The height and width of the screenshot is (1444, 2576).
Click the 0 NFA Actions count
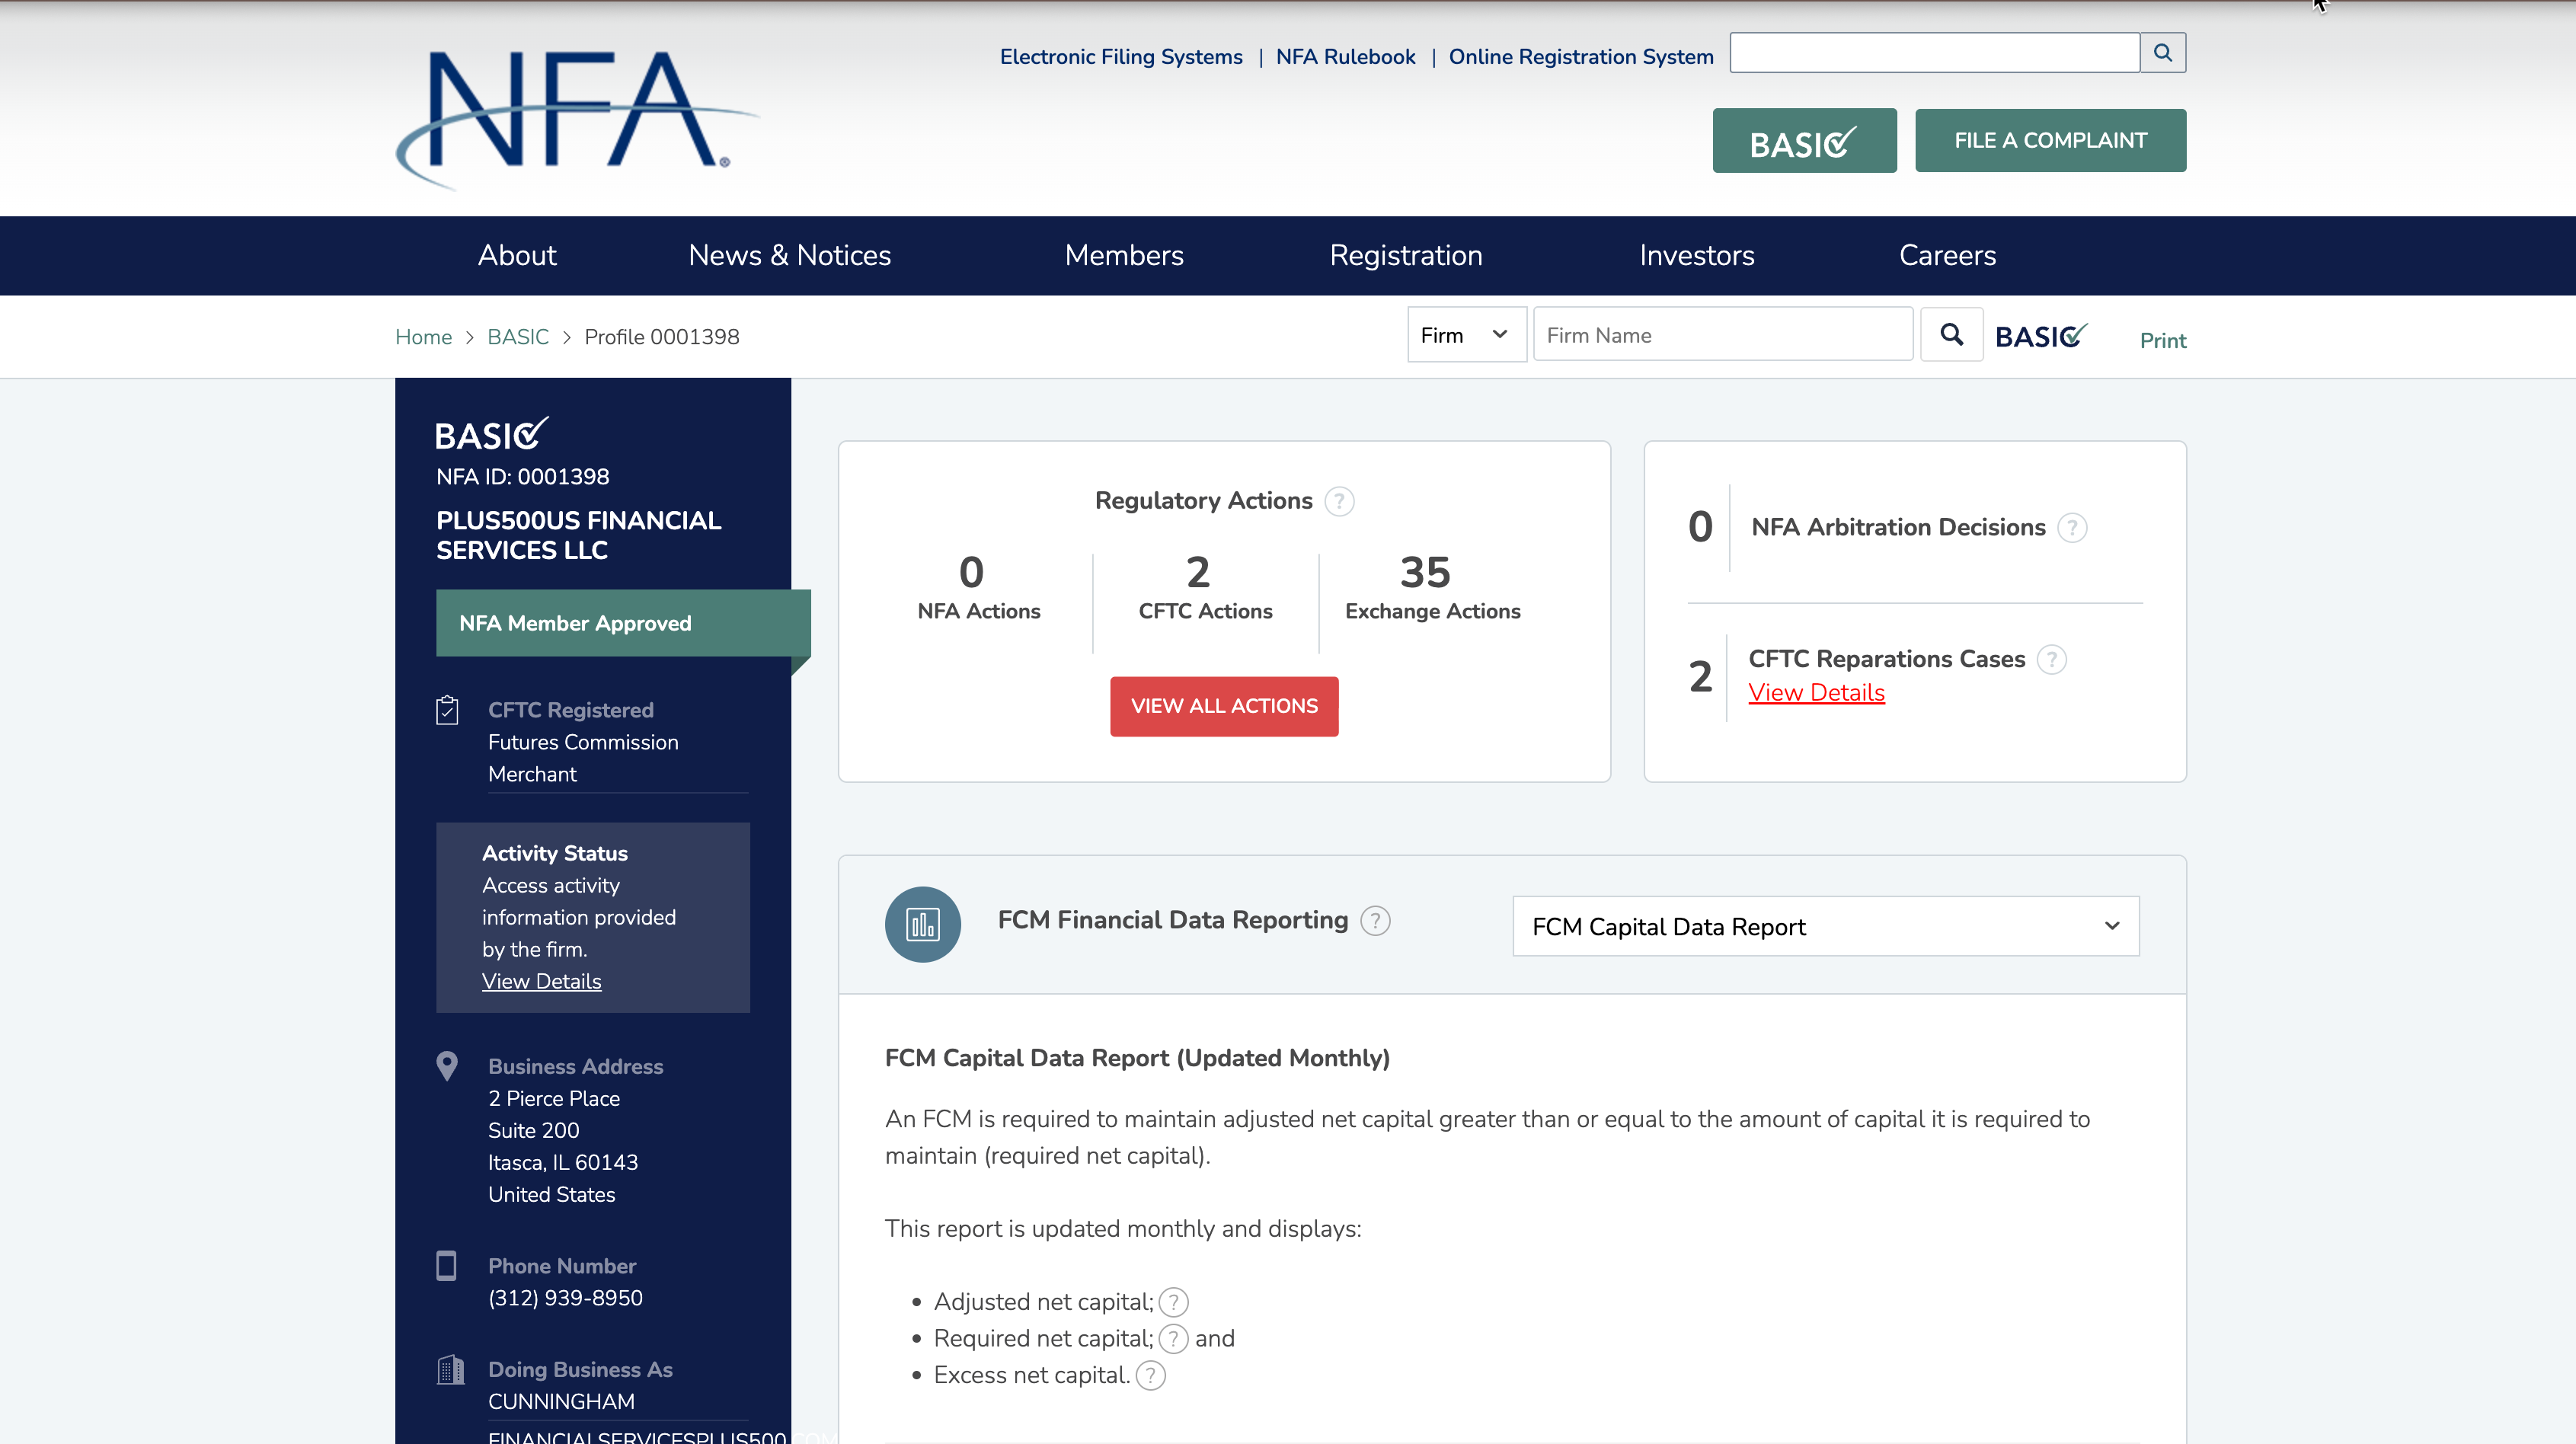click(971, 572)
